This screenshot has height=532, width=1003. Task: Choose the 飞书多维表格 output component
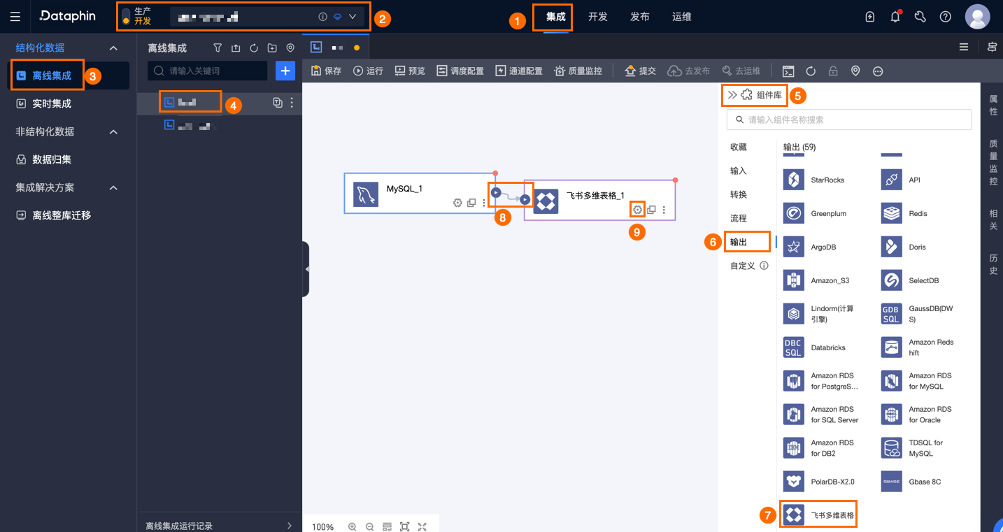[x=818, y=515]
